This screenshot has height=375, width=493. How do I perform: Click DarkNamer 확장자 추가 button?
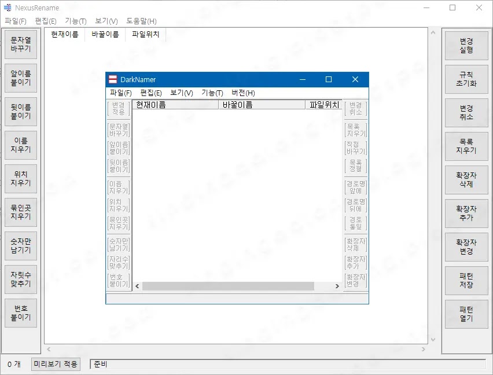pyautogui.click(x=356, y=263)
